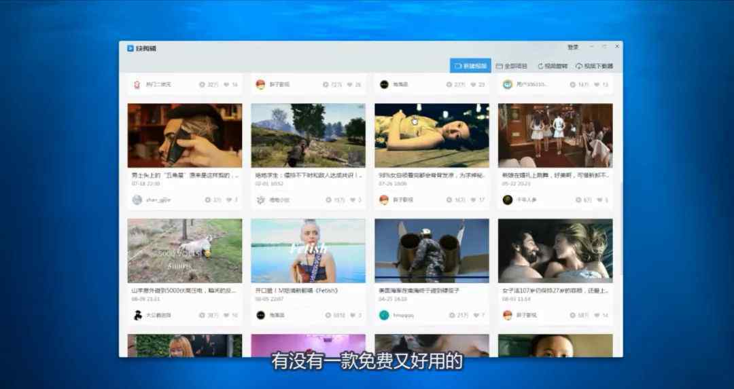Screen dimensions: 734x389
Task: Open the wedding dance thumbnail
Action: coord(555,135)
